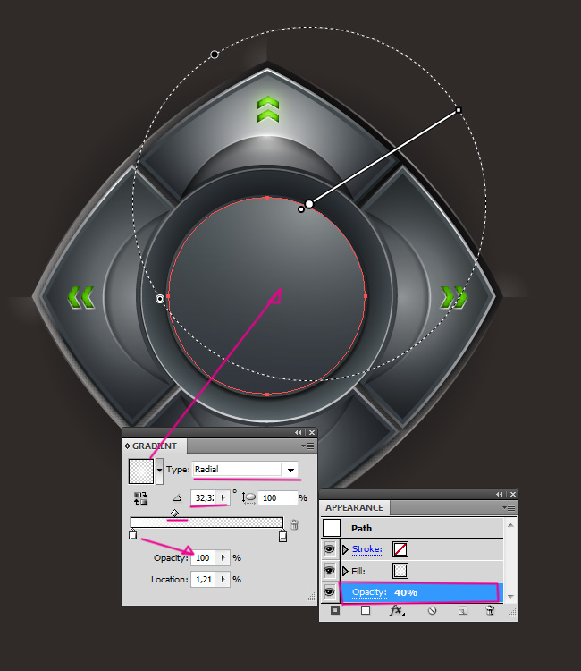
Task: Toggle Opacity row visibility eye
Action: pos(330,591)
